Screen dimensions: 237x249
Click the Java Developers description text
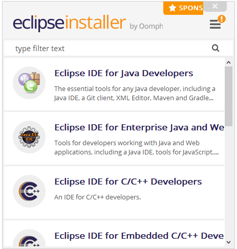(135, 94)
